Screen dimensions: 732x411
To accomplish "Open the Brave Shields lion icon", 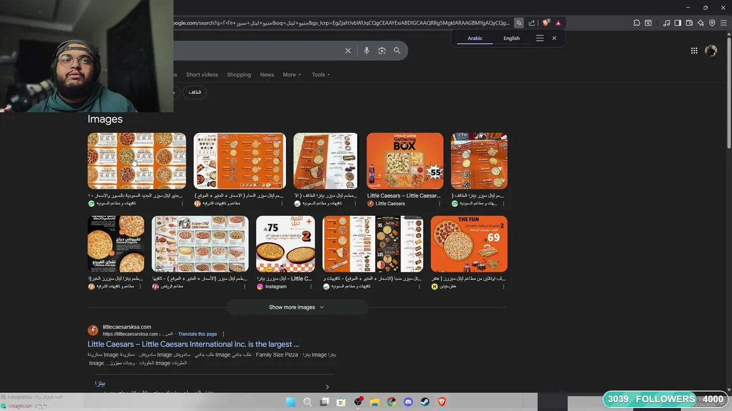I will (546, 23).
